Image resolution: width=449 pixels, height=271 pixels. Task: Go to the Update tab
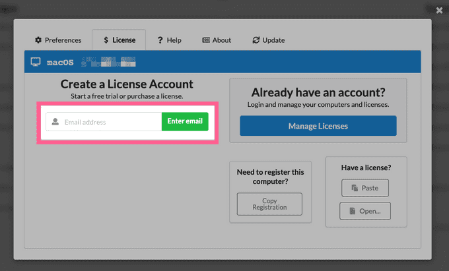pyautogui.click(x=269, y=40)
